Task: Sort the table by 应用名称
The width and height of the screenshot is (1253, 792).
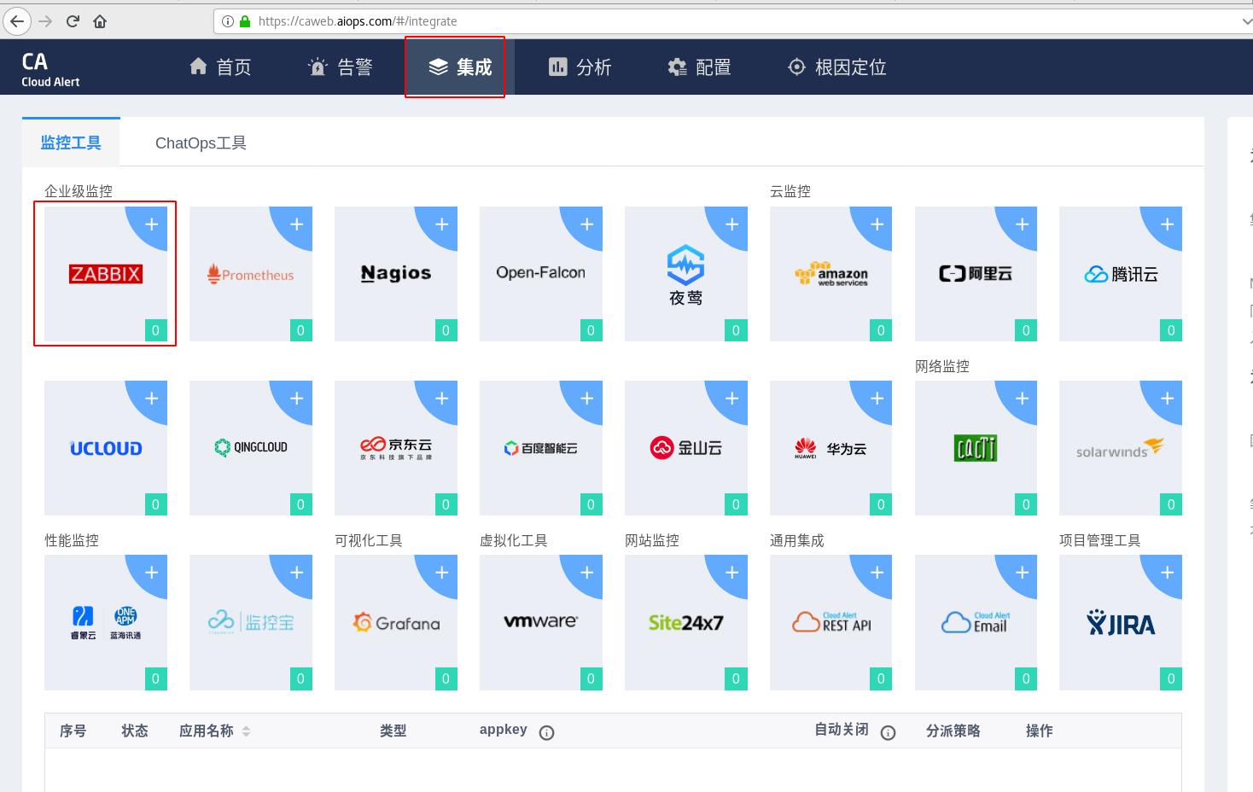Action: [246, 731]
